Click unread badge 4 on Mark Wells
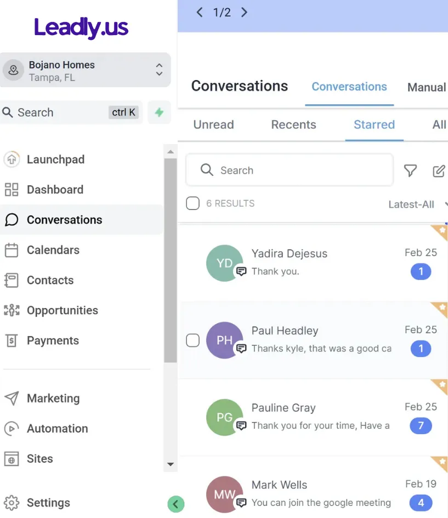This screenshot has width=448, height=518. tap(421, 503)
